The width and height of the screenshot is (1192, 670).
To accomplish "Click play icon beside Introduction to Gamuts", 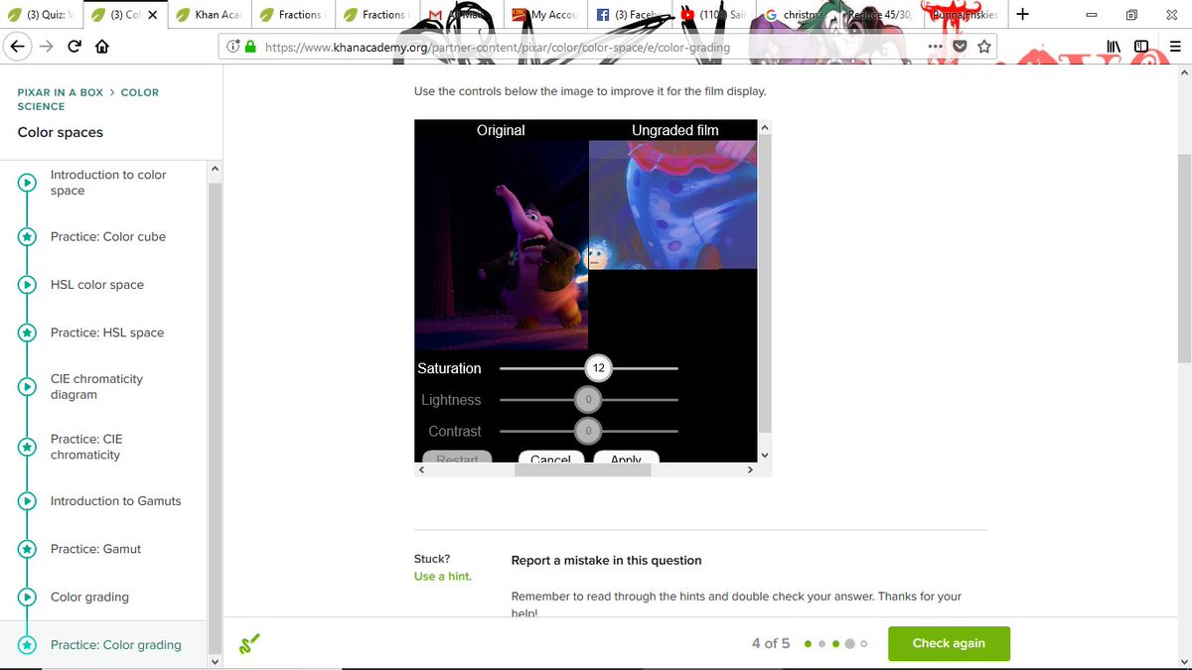I will coord(28,501).
